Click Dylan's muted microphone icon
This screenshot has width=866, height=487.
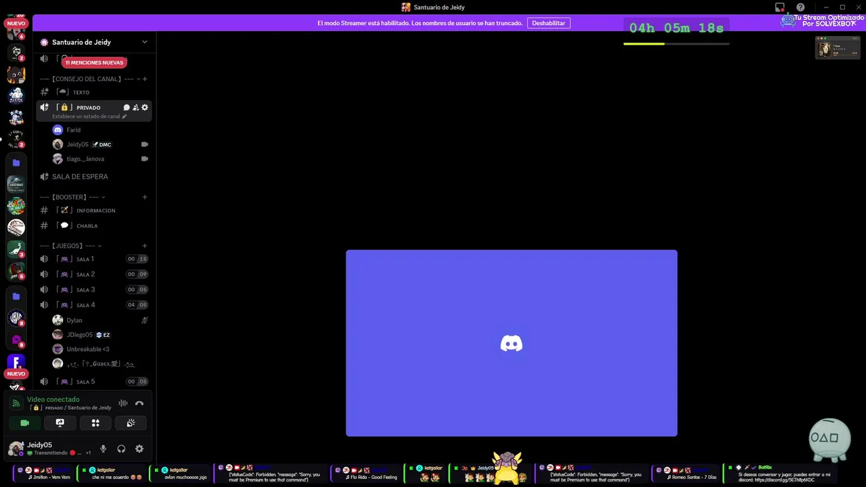144,320
